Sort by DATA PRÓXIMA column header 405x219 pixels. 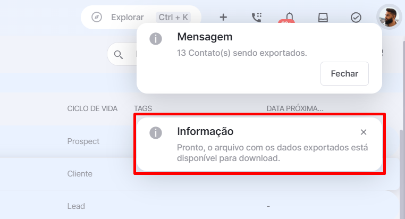click(x=295, y=108)
